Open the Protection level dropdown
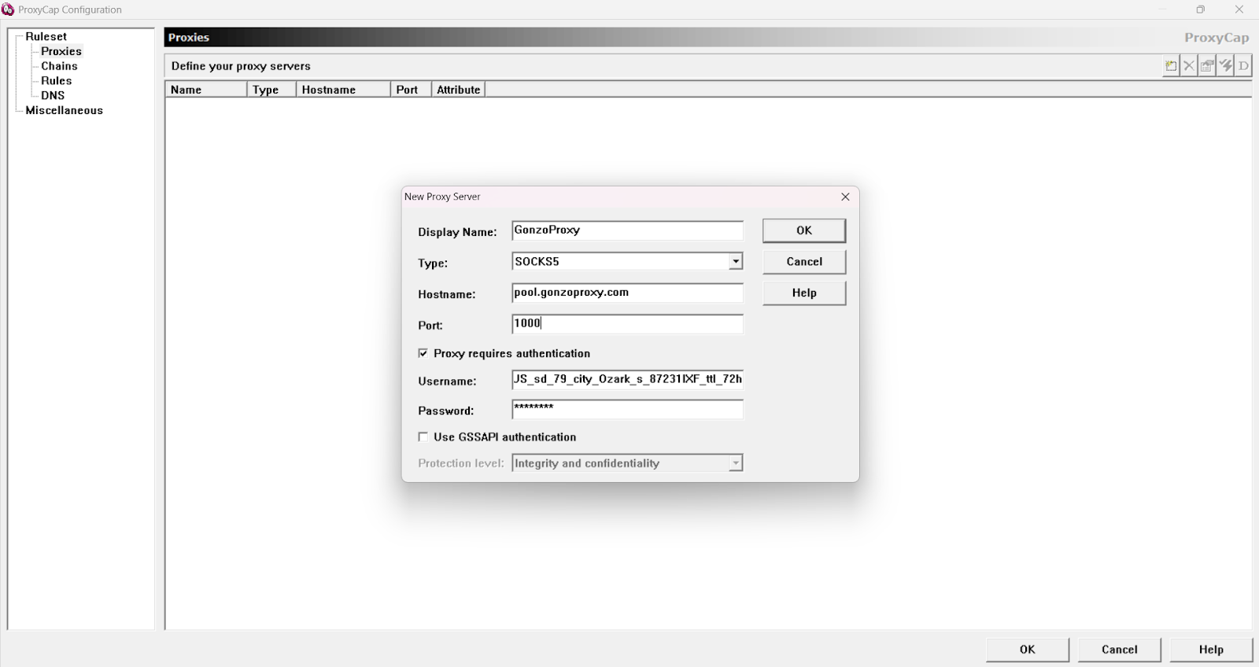The image size is (1259, 667). pyautogui.click(x=736, y=463)
